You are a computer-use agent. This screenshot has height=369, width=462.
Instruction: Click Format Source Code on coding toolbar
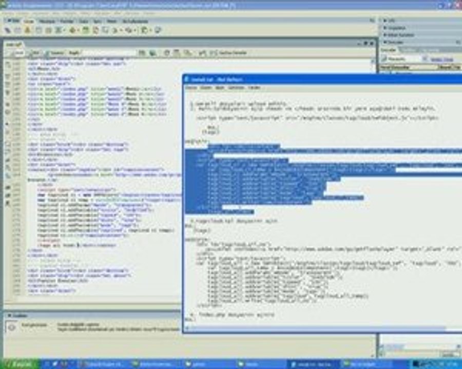coord(8,203)
